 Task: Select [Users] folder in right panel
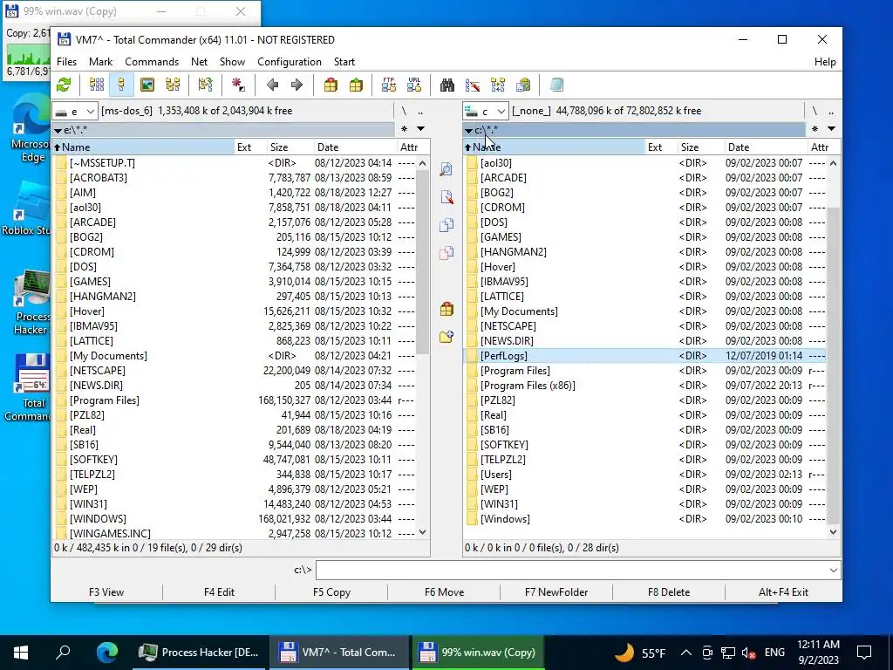644,474
